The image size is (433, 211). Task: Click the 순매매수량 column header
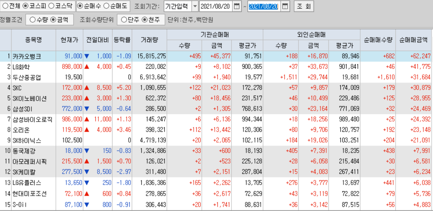coord(378,40)
